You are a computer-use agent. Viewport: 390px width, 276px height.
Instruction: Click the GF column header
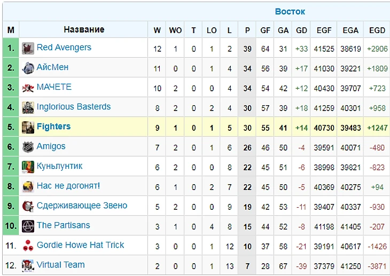tap(266, 30)
